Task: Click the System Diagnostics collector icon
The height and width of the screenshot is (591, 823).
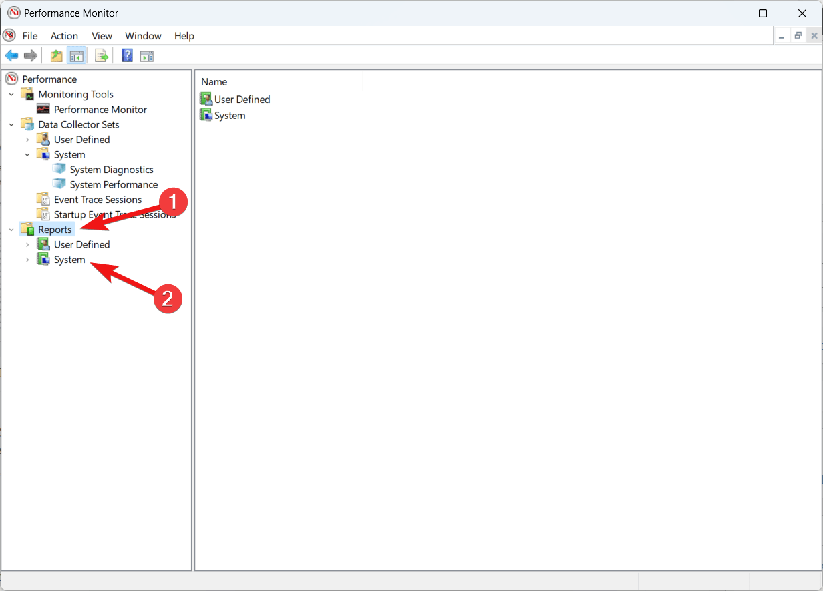Action: 59,169
